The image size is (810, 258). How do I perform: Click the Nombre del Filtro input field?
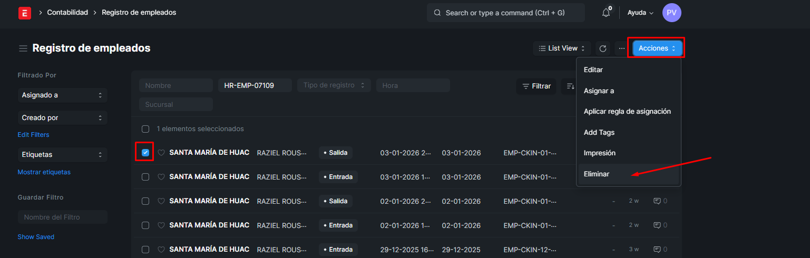pos(62,217)
